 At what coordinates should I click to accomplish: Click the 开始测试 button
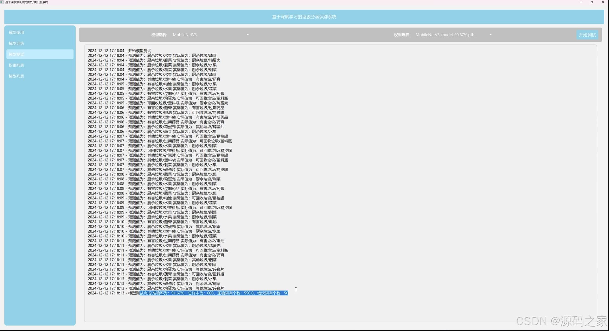tap(587, 35)
